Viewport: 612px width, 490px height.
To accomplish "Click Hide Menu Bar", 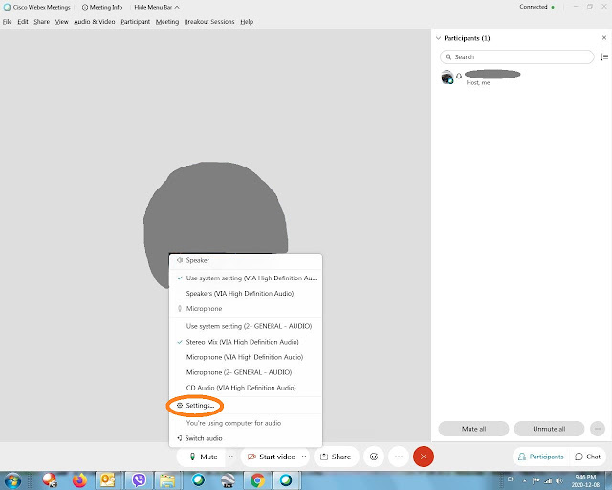I will 157,7.
